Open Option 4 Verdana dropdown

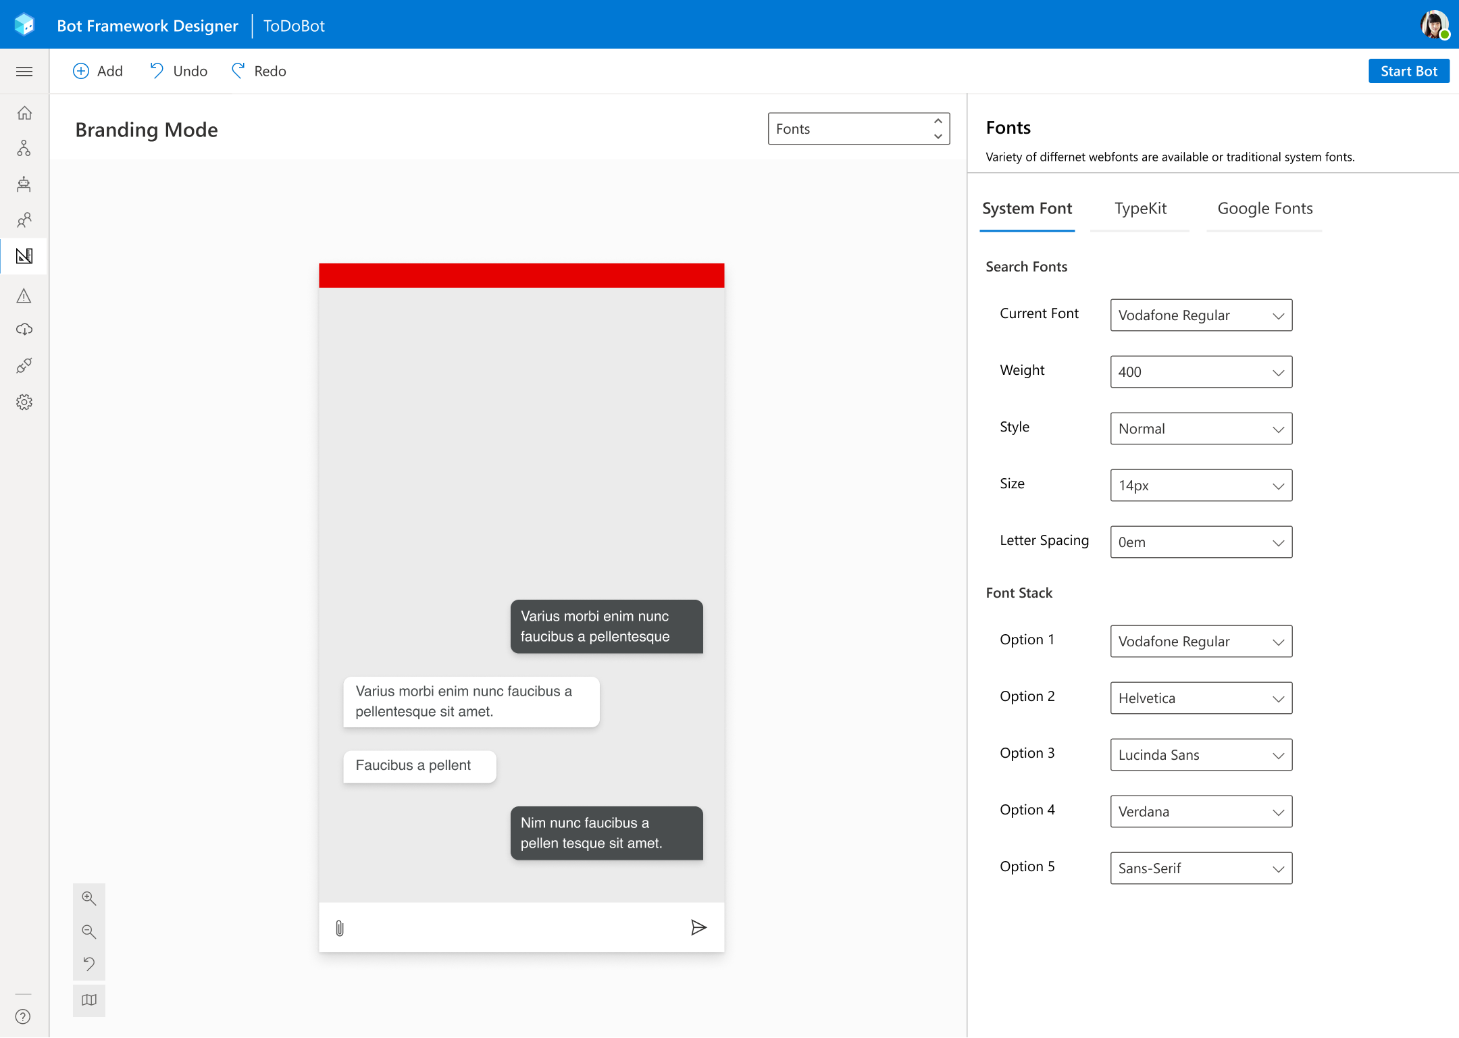pyautogui.click(x=1201, y=812)
